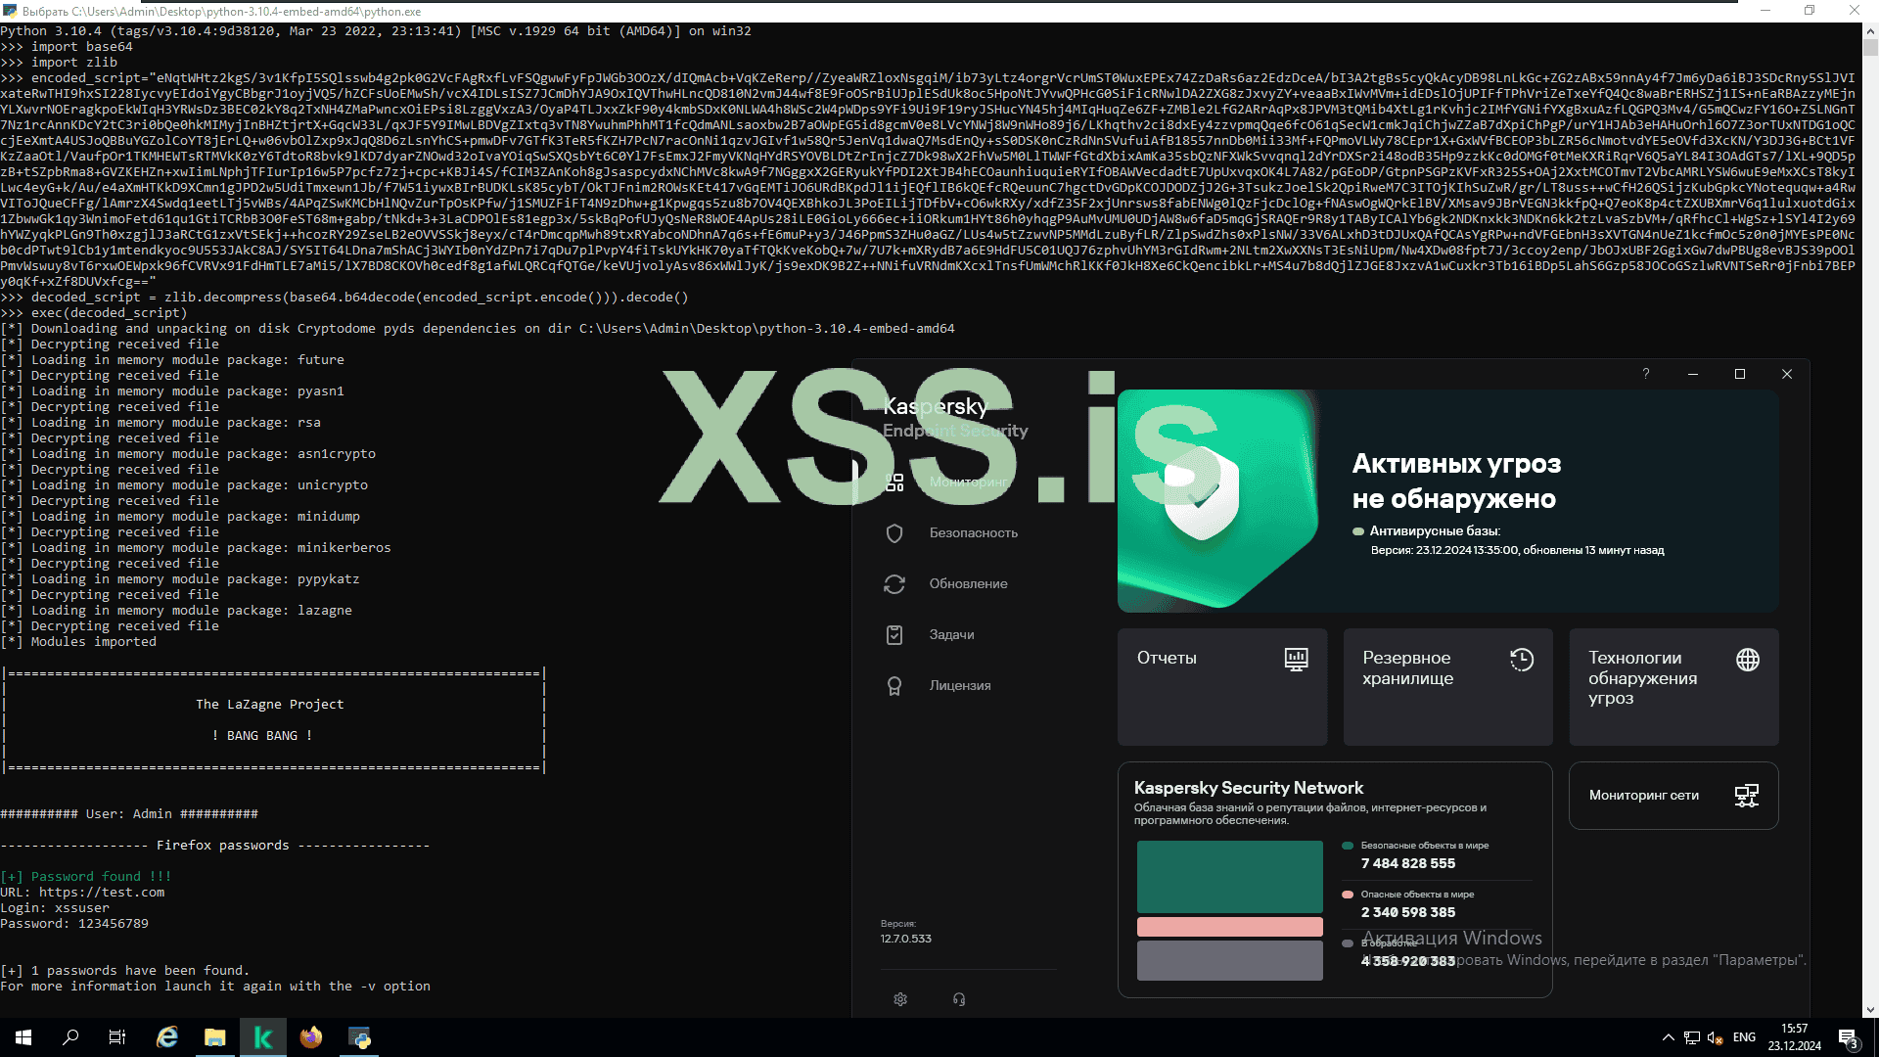Select Monitoring in Kaspersky sidebar
The height and width of the screenshot is (1057, 1879).
967,482
